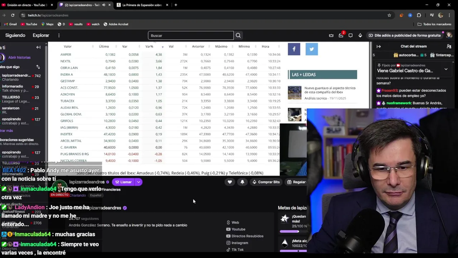Image resolution: width=458 pixels, height=258 pixels.
Task: Open Maps bookmark
Action: coord(47,24)
